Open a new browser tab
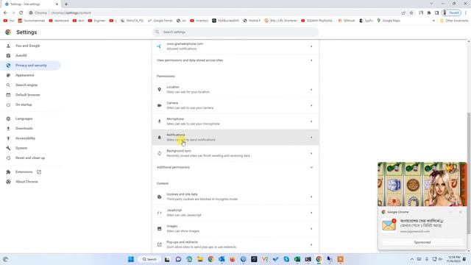The width and height of the screenshot is (471, 265). pyautogui.click(x=66, y=4)
